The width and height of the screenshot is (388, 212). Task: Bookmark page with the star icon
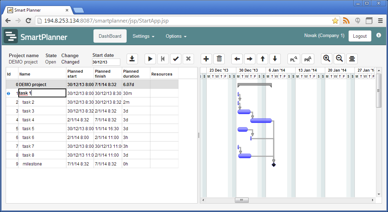click(335, 21)
